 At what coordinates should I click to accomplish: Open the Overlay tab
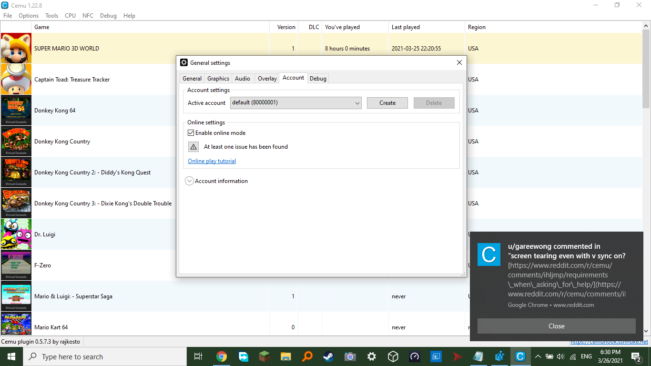click(267, 79)
